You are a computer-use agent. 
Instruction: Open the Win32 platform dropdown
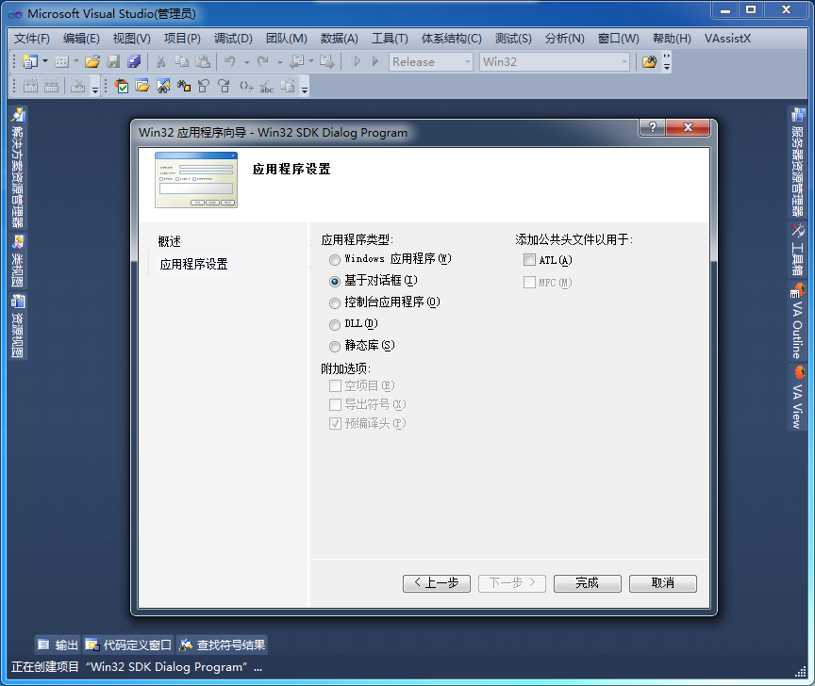(x=555, y=62)
